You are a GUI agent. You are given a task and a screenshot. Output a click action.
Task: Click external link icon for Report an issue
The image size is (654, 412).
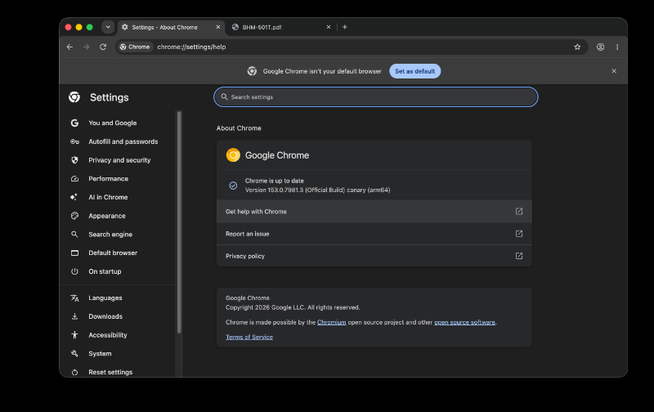pyautogui.click(x=519, y=234)
